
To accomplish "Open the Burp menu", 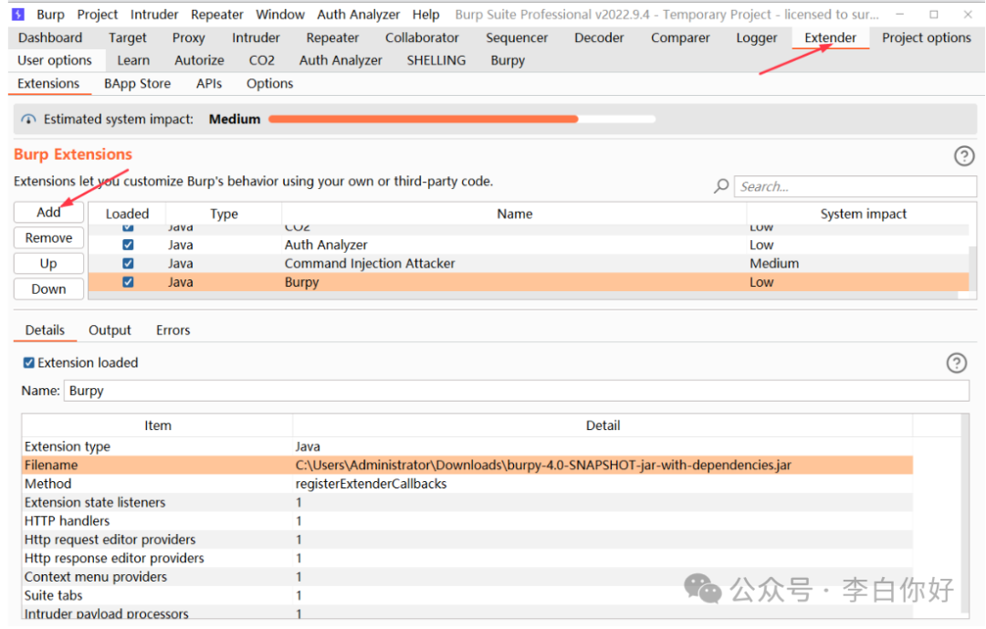I will (50, 15).
